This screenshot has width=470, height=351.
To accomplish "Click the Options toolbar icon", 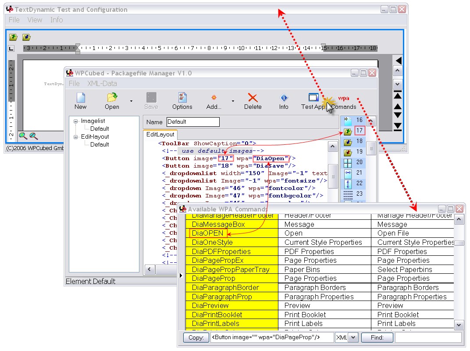I will tap(182, 98).
